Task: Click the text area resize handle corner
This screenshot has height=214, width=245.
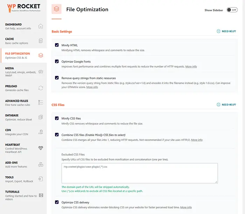Action: [x=216, y=182]
